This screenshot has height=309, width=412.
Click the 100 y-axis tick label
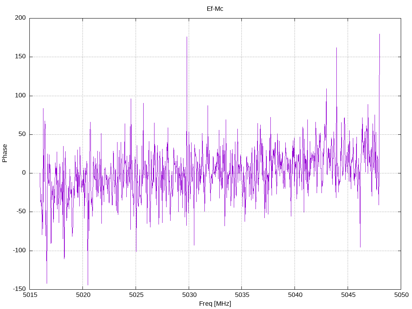click(x=21, y=95)
